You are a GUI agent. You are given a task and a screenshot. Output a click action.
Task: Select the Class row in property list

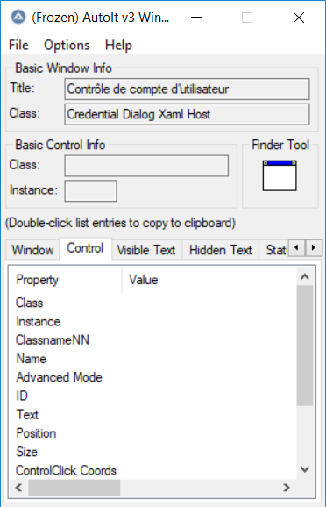coord(152,303)
